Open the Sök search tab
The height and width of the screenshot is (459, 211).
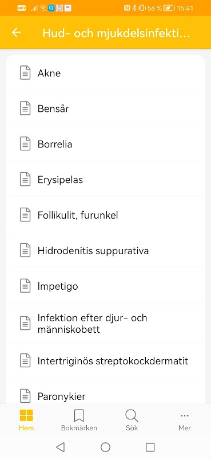click(x=132, y=421)
